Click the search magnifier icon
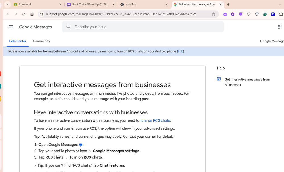This screenshot has width=284, height=172. click(x=68, y=27)
